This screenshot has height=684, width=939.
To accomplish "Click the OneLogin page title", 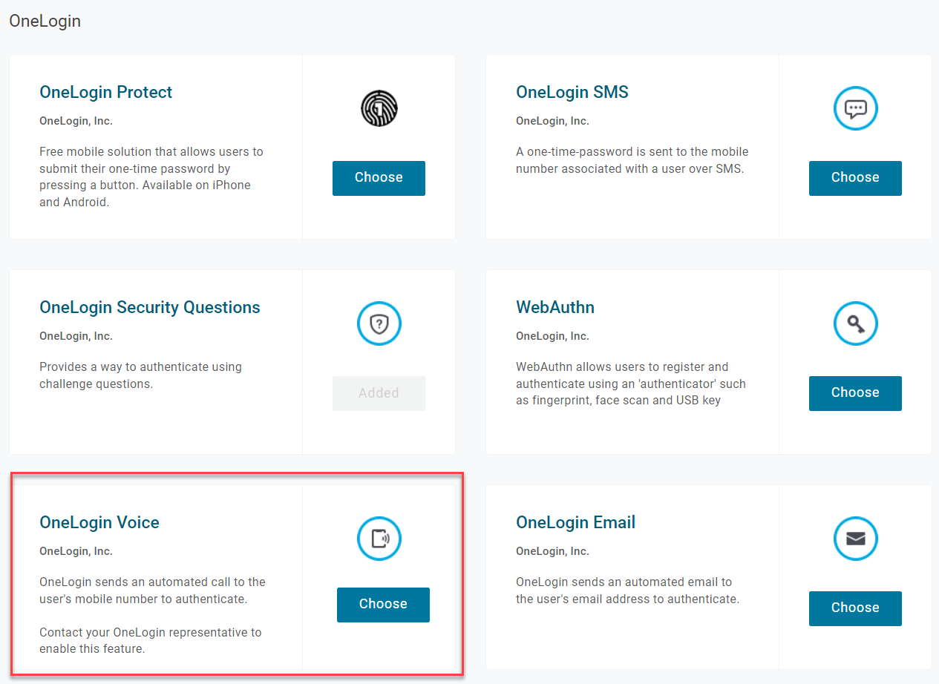I will (45, 21).
